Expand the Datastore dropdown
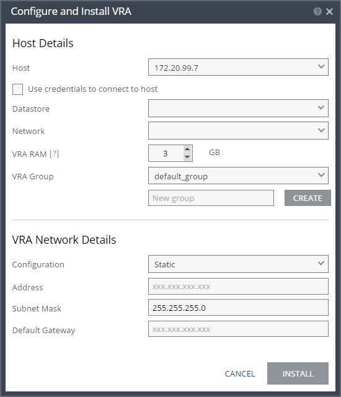341x397 pixels. [238, 109]
